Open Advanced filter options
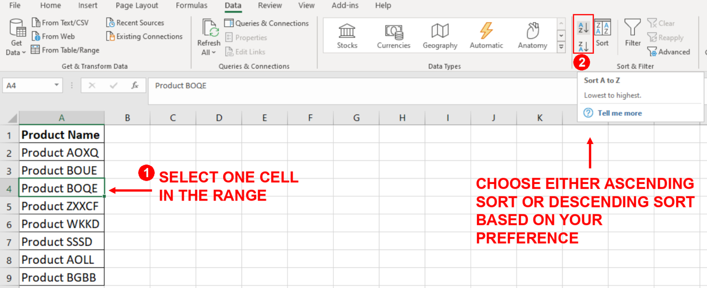Screen dimensions: 707x288 [668, 52]
